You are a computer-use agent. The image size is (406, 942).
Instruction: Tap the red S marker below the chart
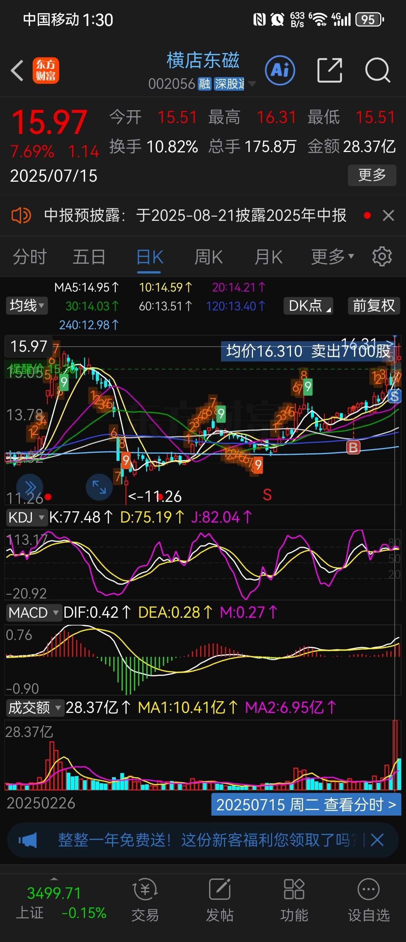coord(267,495)
